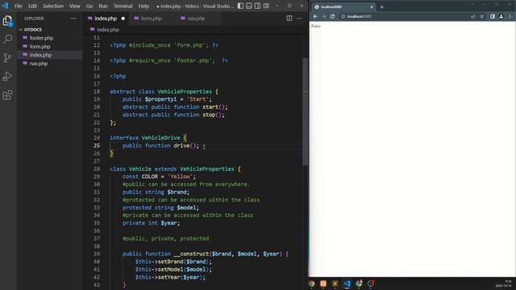516x290 pixels.
Task: Open the View menu
Action: (x=75, y=6)
